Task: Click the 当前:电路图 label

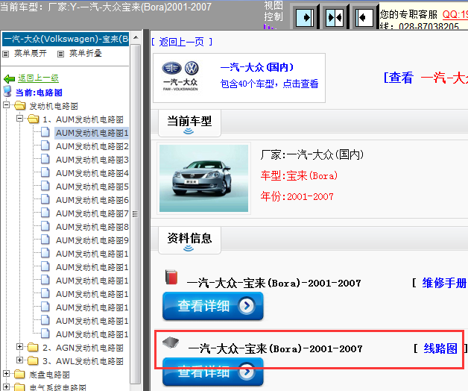Action: (x=39, y=93)
